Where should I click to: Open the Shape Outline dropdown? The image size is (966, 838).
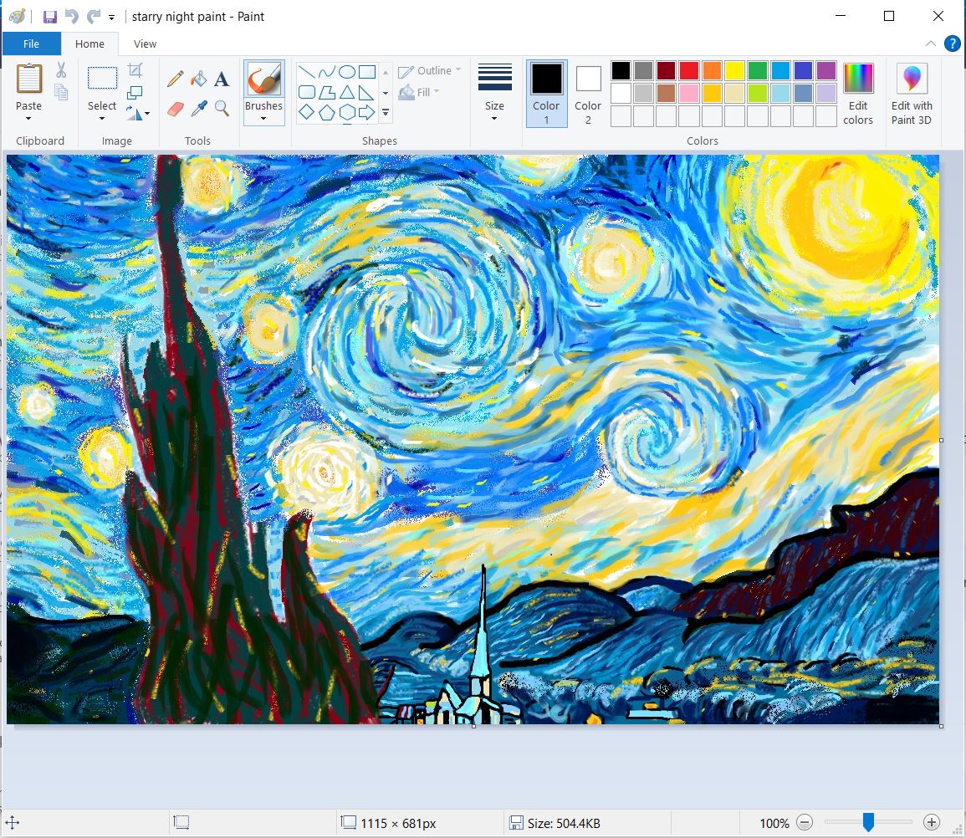[x=430, y=70]
